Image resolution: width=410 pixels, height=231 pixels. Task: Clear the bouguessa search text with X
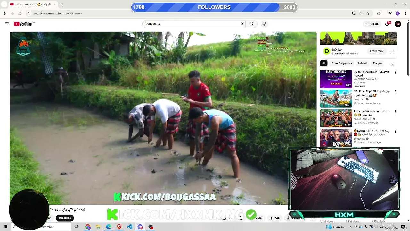(x=242, y=24)
